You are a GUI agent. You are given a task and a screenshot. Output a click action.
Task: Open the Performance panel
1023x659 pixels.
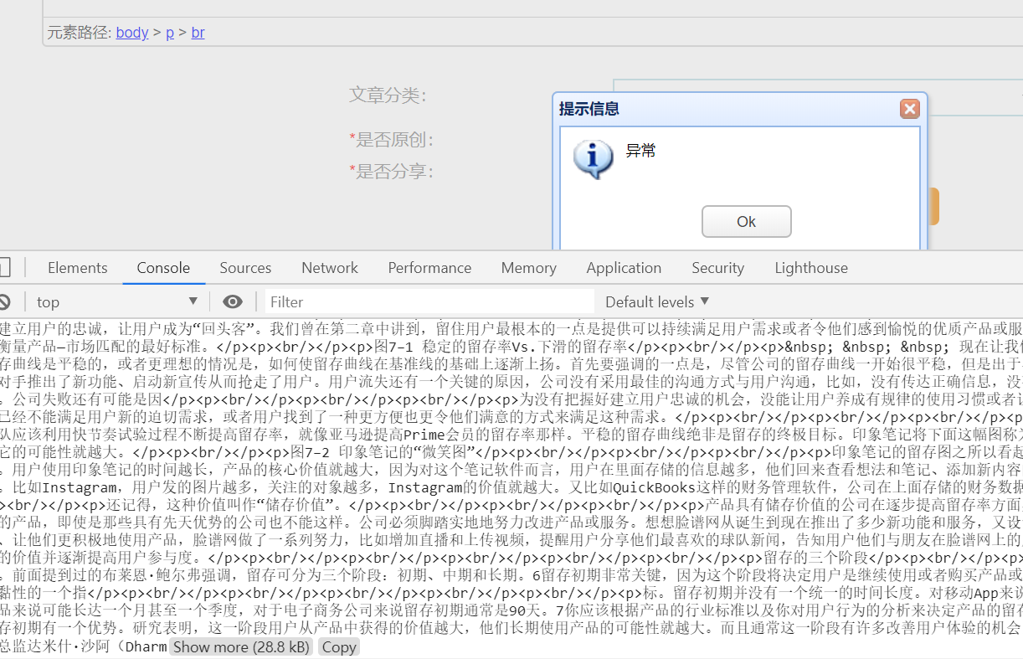pyautogui.click(x=429, y=267)
